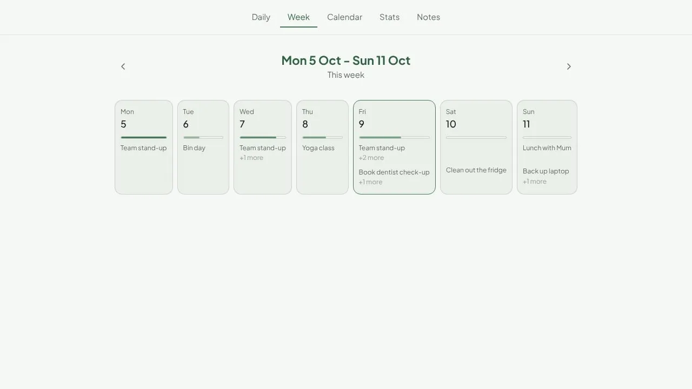Click Friday's Team stand-up entry
Viewport: 692px width, 389px height.
[x=382, y=148]
